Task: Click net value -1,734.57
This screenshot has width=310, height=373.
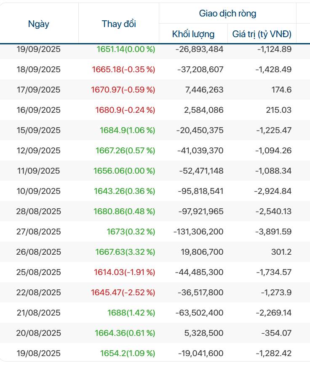Action: point(273,272)
